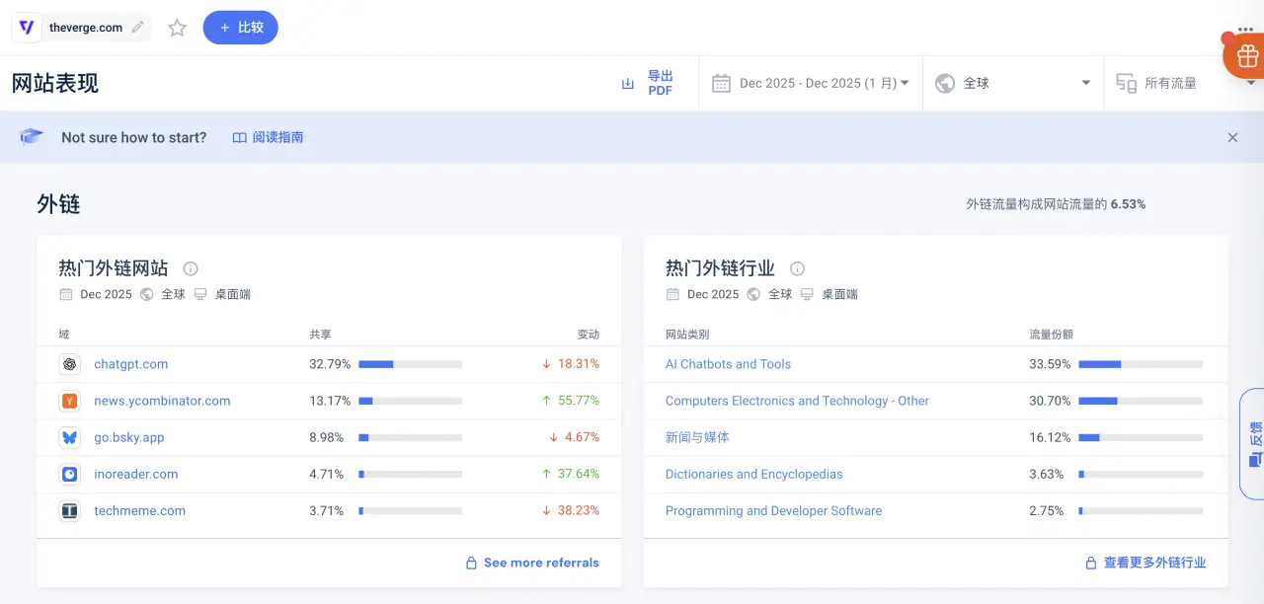
Task: Sort referrals by 共享 column header
Action: coord(320,335)
